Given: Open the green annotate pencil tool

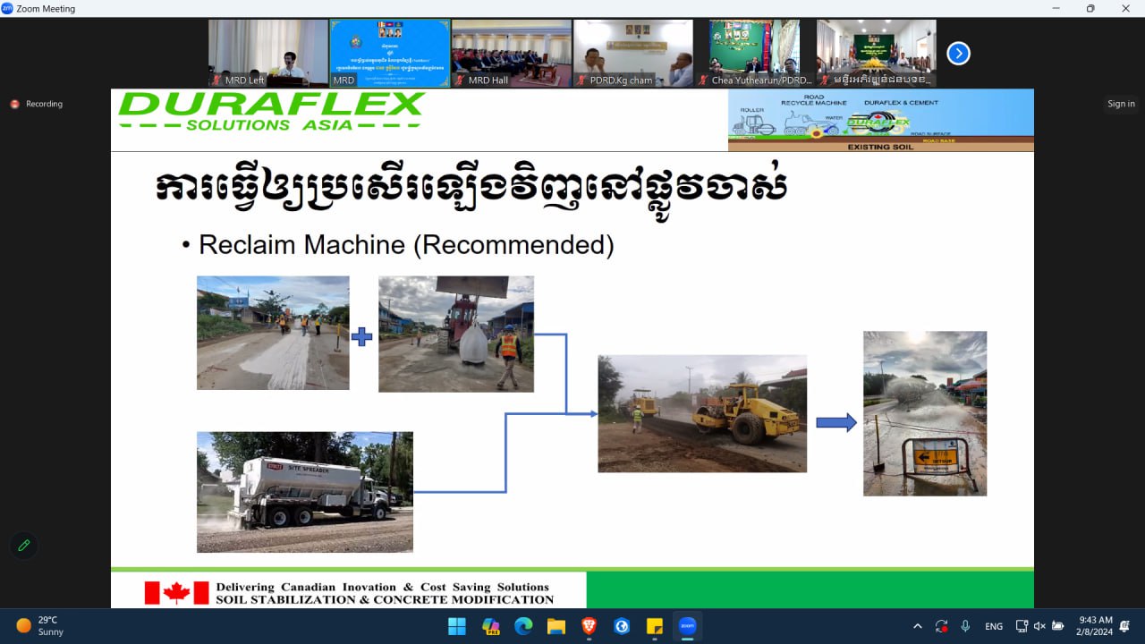Looking at the screenshot, I should 23,545.
